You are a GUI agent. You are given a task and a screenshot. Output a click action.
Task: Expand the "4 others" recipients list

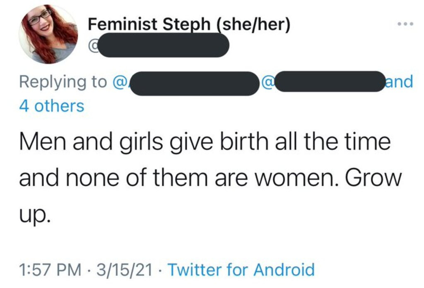(x=52, y=106)
